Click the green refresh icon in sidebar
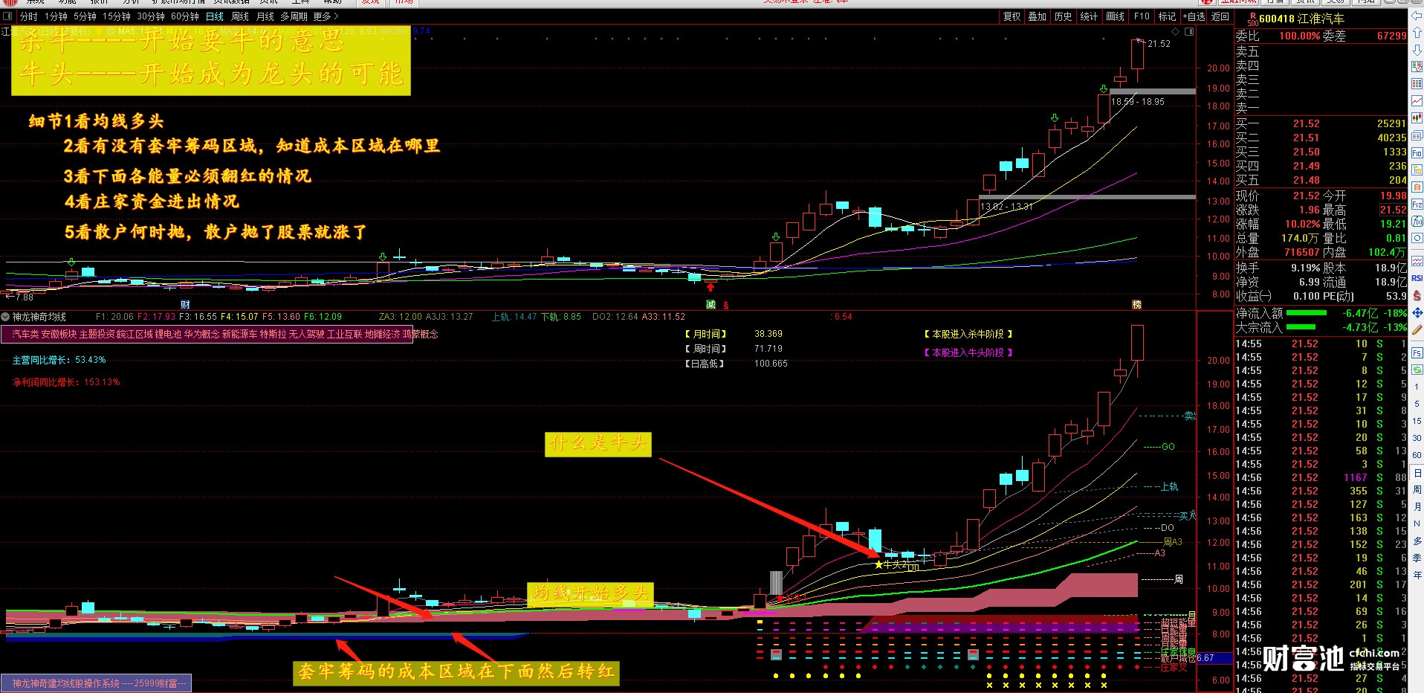The image size is (1424, 693). [x=1417, y=370]
